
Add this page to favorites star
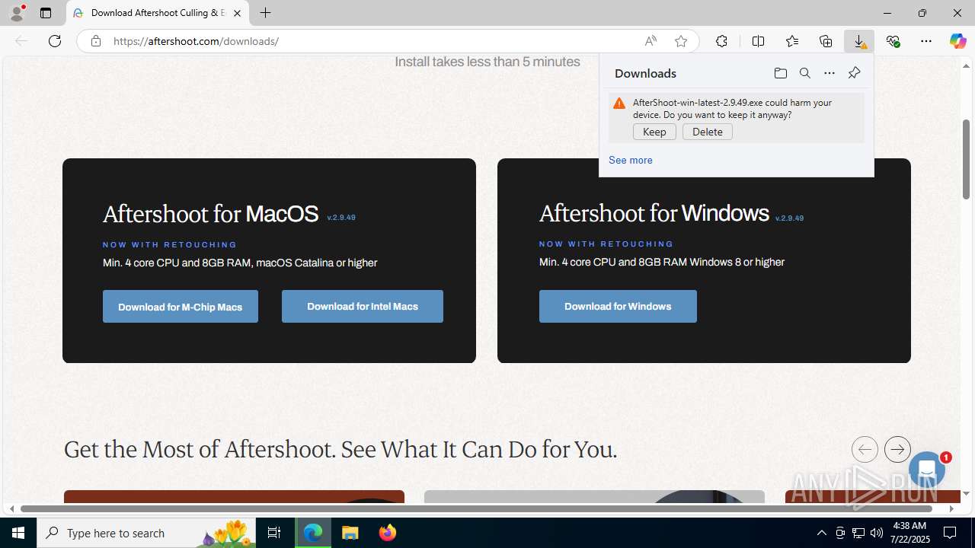tap(681, 41)
